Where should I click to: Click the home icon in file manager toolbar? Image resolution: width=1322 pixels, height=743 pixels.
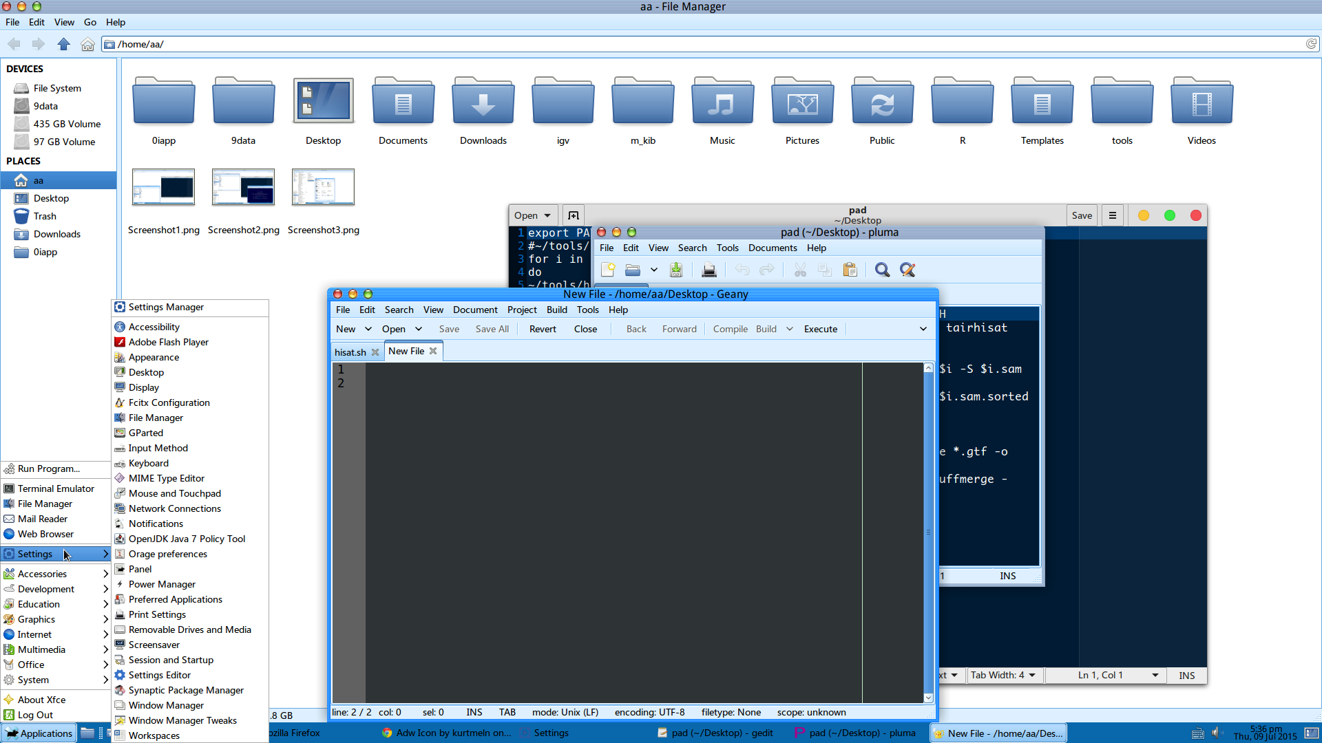tap(87, 44)
